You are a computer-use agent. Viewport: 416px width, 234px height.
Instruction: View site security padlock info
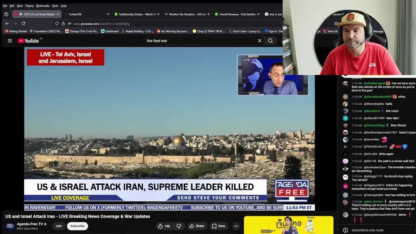tap(63, 23)
